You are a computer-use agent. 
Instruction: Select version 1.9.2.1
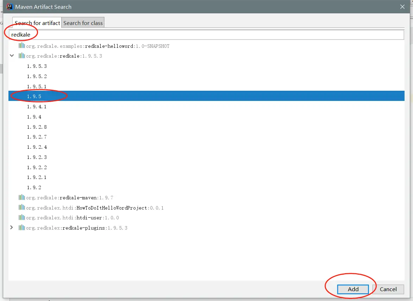37,177
